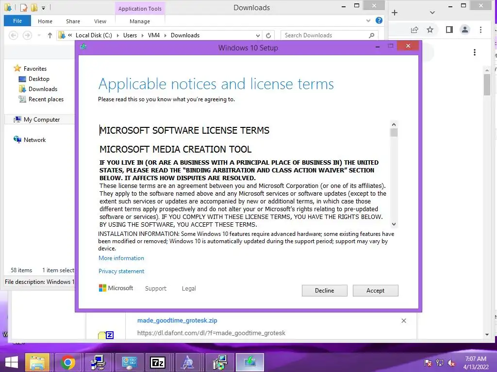Open the Windows Start button

12,362
